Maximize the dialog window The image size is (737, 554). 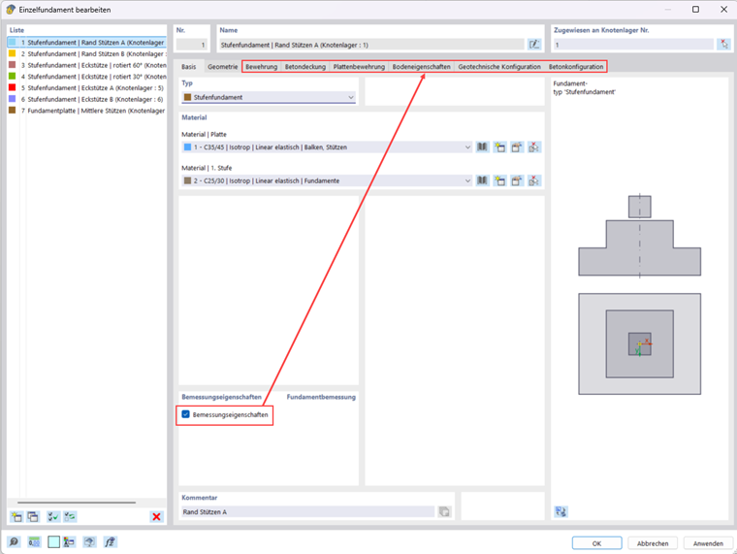pyautogui.click(x=695, y=10)
